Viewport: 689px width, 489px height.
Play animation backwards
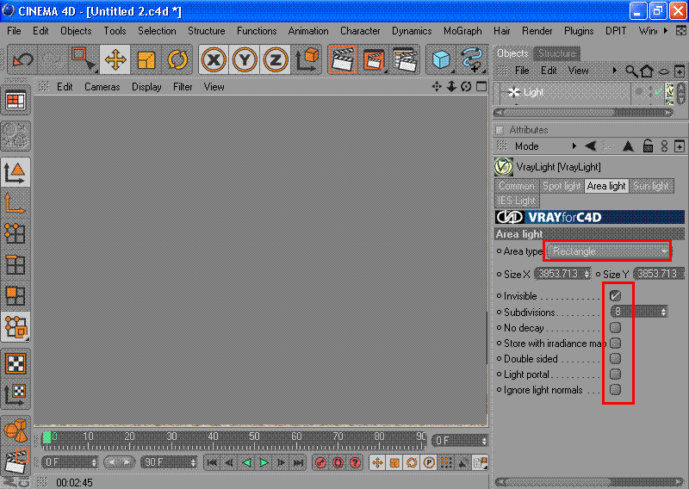[246, 462]
